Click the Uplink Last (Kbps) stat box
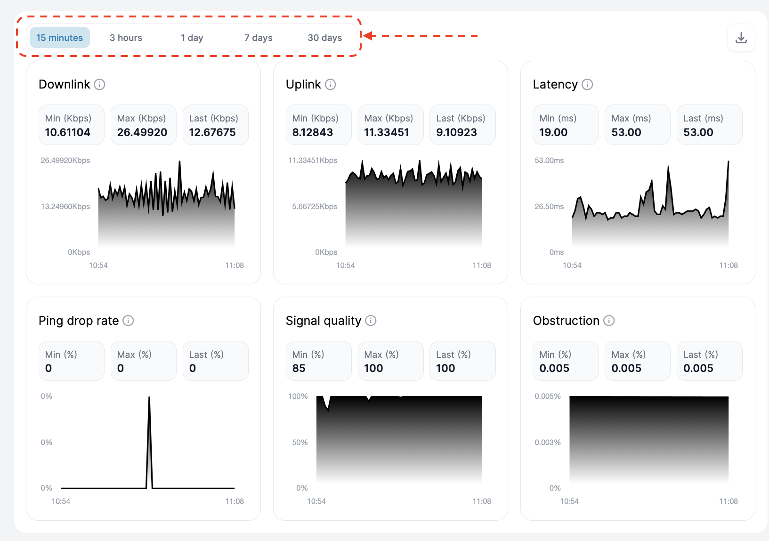 tap(462, 125)
